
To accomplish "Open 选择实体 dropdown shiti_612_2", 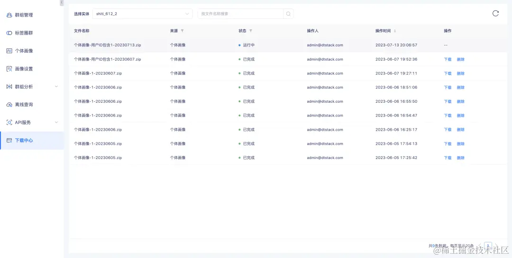I will point(142,14).
